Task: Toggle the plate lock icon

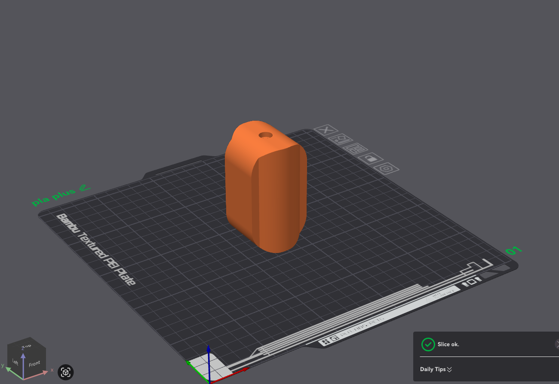Action: pyautogui.click(x=370, y=158)
